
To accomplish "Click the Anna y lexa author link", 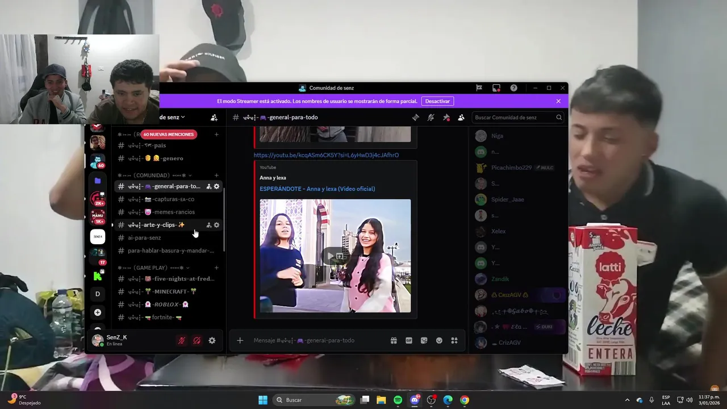I will (273, 178).
